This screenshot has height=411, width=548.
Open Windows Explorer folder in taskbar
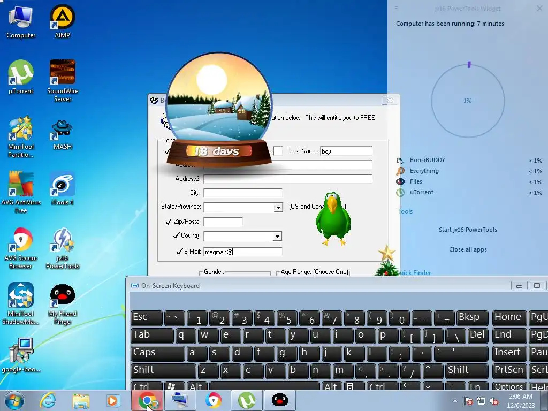point(81,400)
